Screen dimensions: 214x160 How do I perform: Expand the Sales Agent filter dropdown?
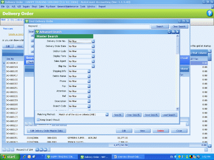[93, 61]
